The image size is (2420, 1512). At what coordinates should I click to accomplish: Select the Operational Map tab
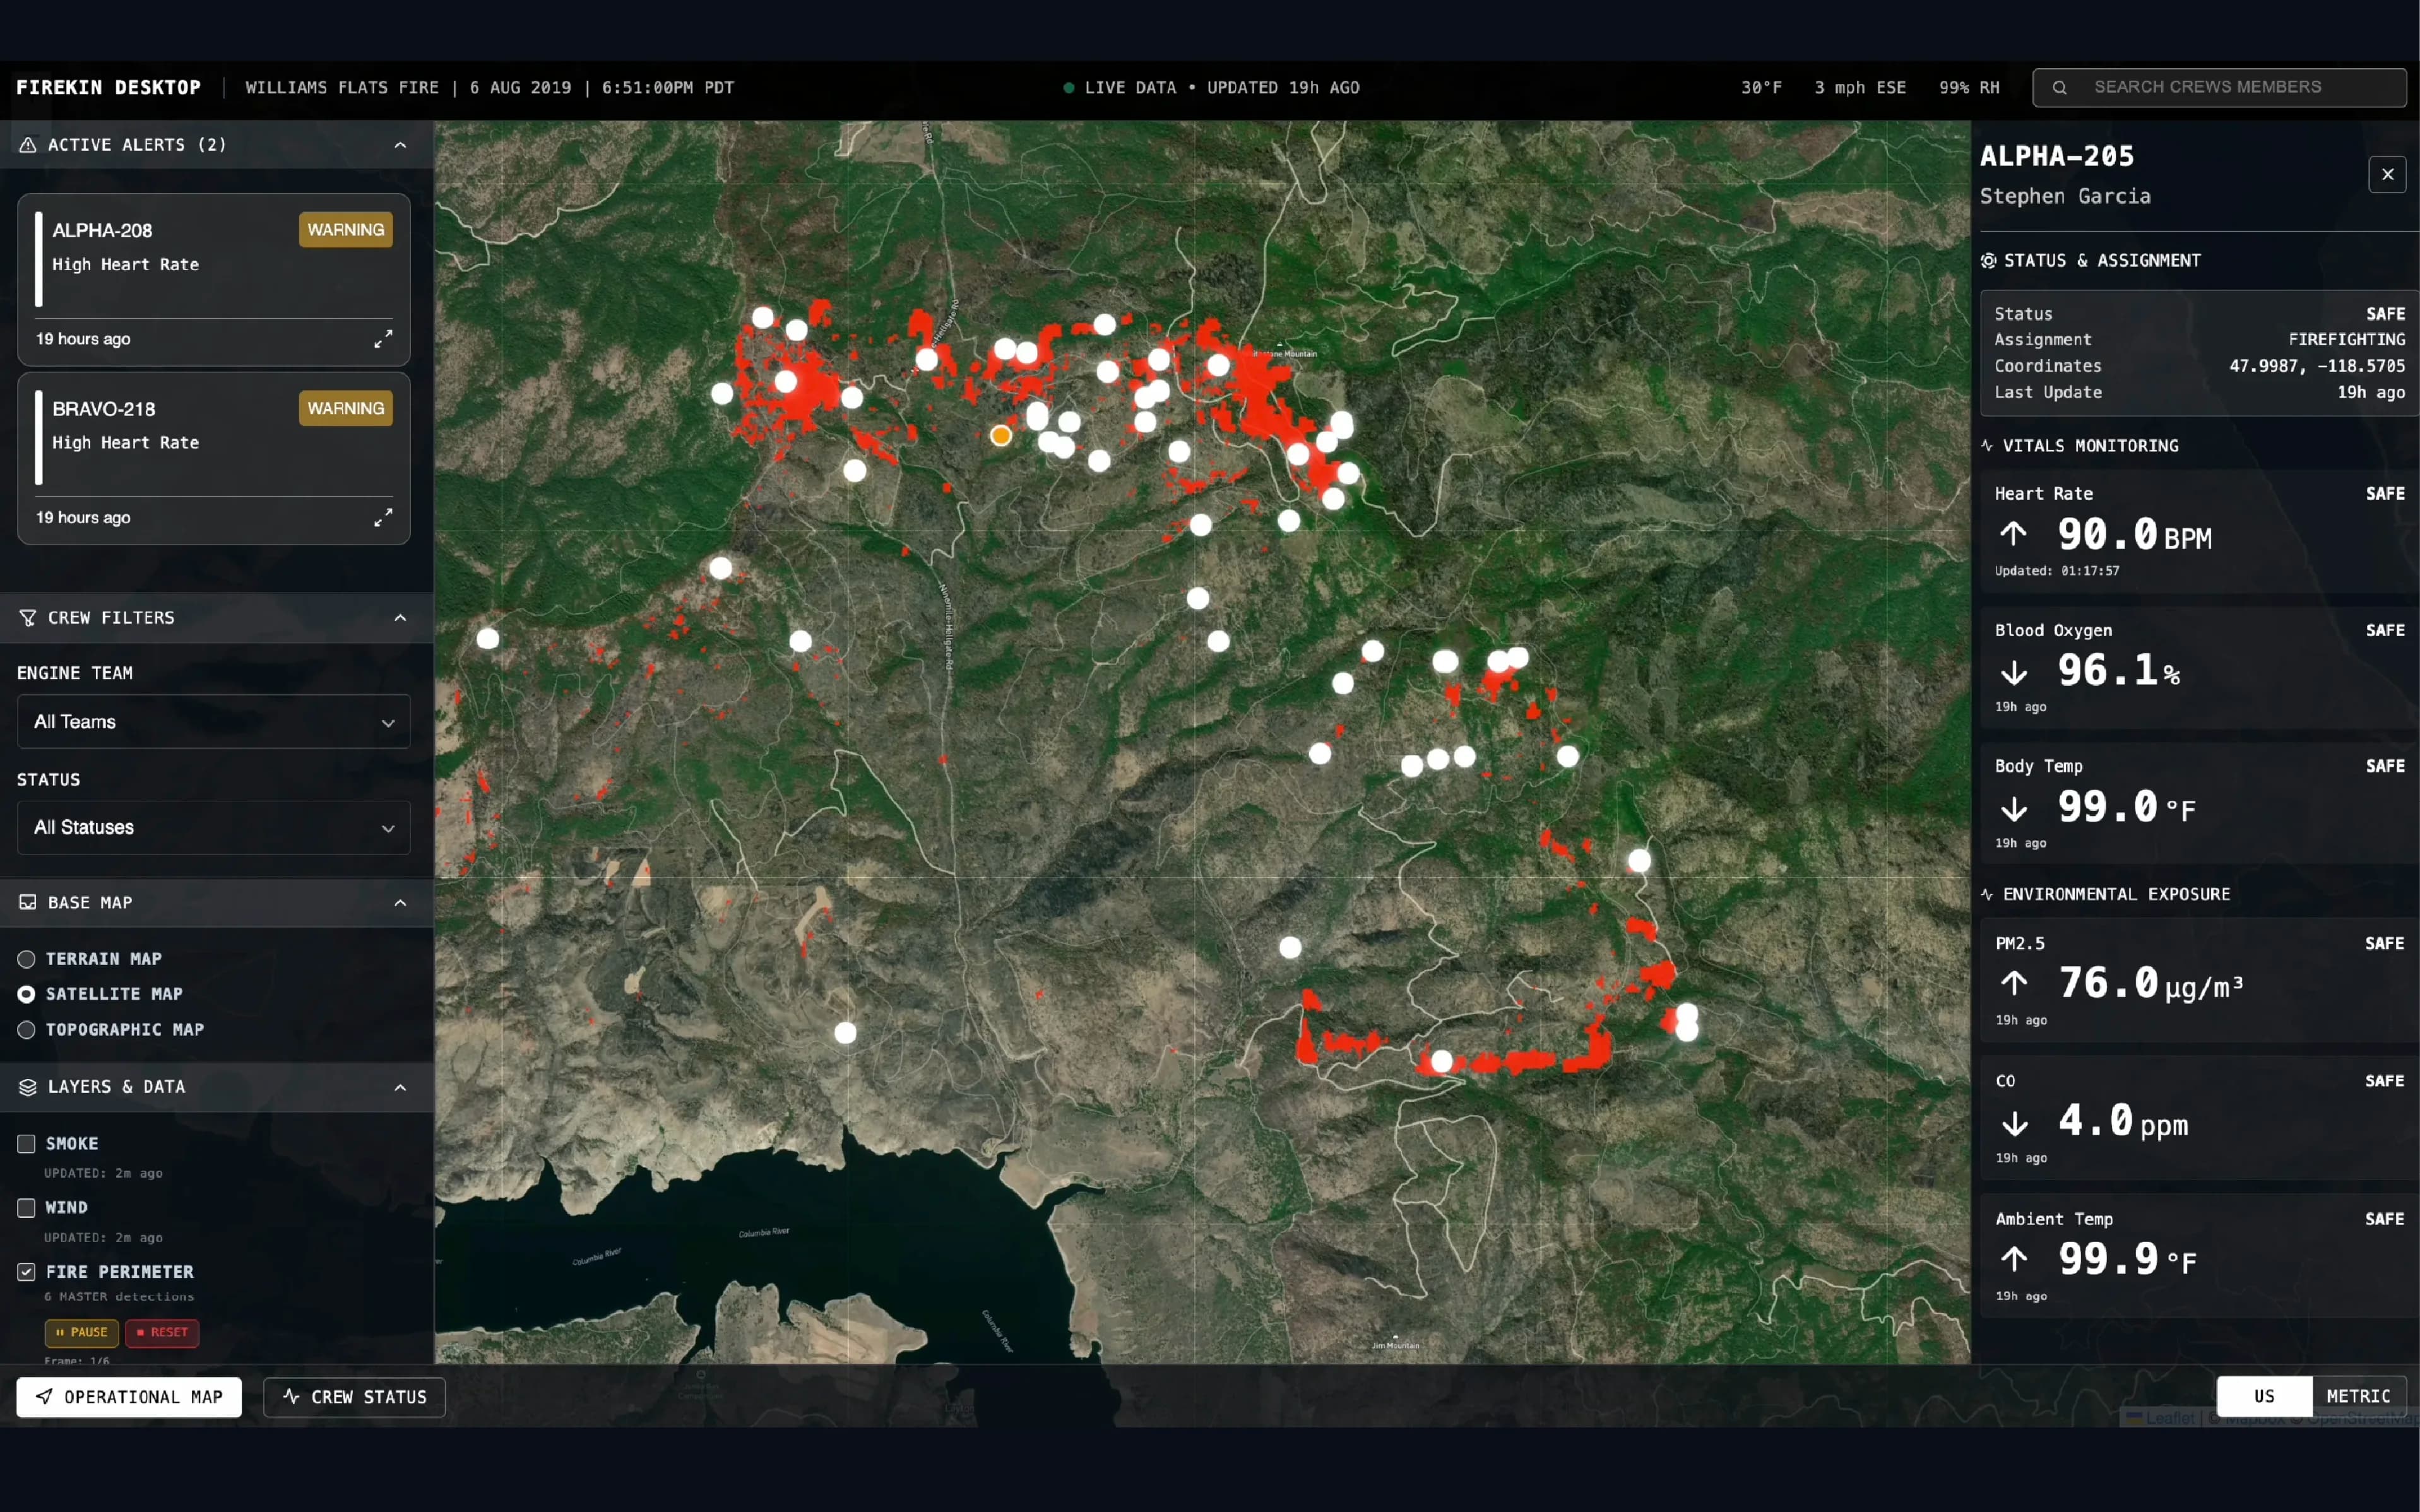[129, 1397]
